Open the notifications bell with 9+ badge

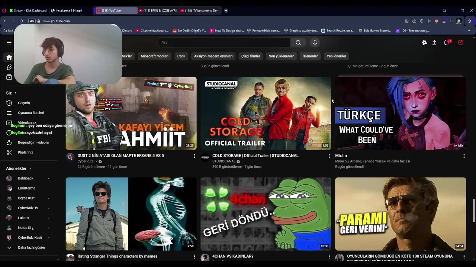(x=447, y=43)
